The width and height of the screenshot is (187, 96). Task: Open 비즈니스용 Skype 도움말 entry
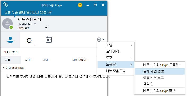pos(160,65)
